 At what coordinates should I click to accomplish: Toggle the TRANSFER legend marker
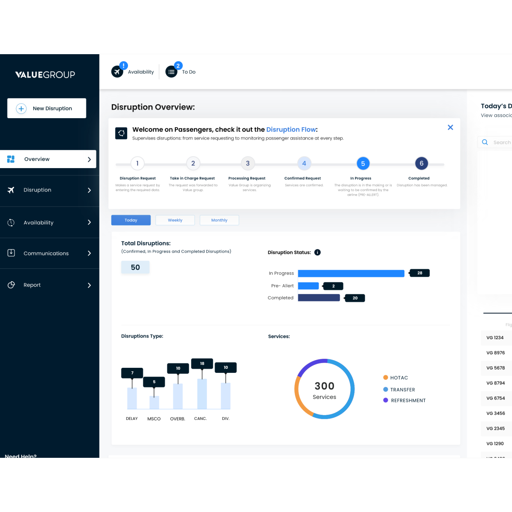pyautogui.click(x=385, y=389)
